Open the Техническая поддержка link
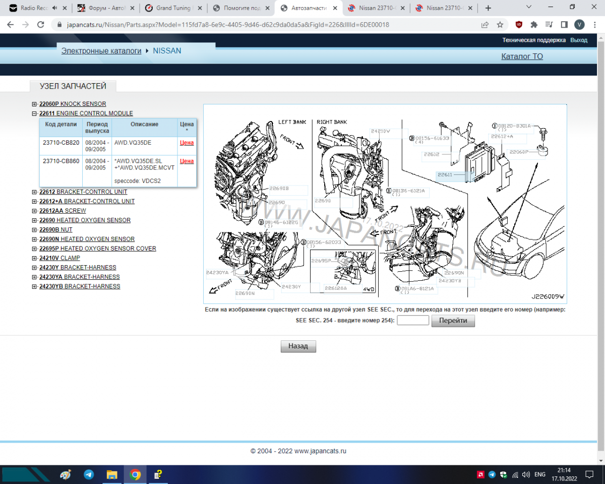This screenshot has width=605, height=484. click(534, 40)
